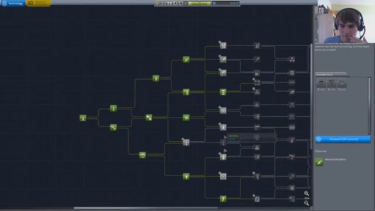The height and width of the screenshot is (211, 375).
Task: Click the yellow reputation bar in top bar
Action: point(200,4)
